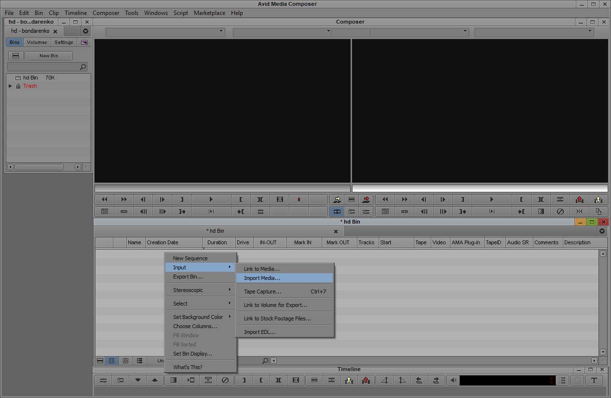
Task: Click the record monitor position bar
Action: click(x=480, y=188)
